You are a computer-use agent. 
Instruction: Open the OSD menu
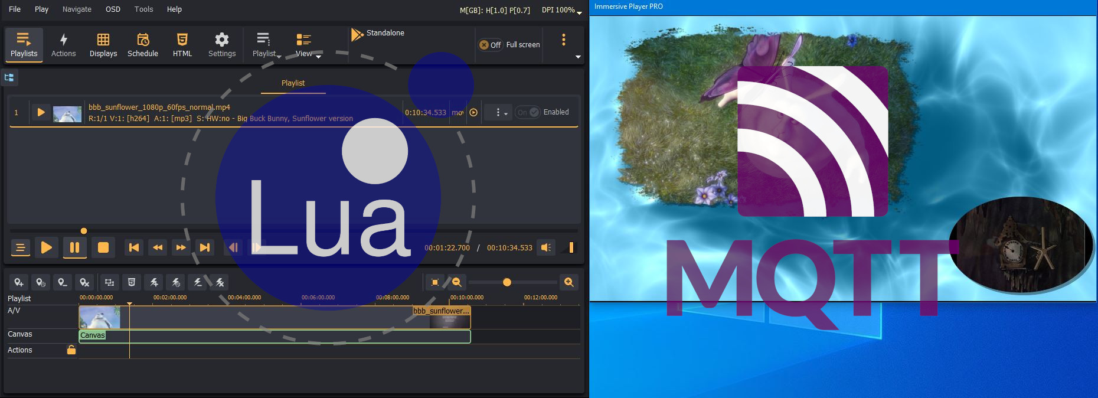point(113,9)
